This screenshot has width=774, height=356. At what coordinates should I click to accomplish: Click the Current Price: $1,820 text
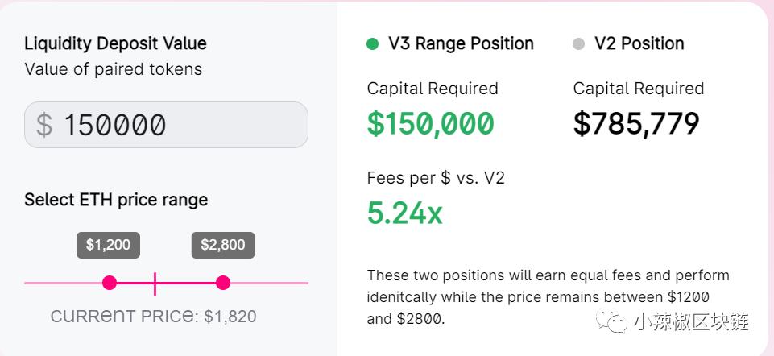(x=154, y=316)
